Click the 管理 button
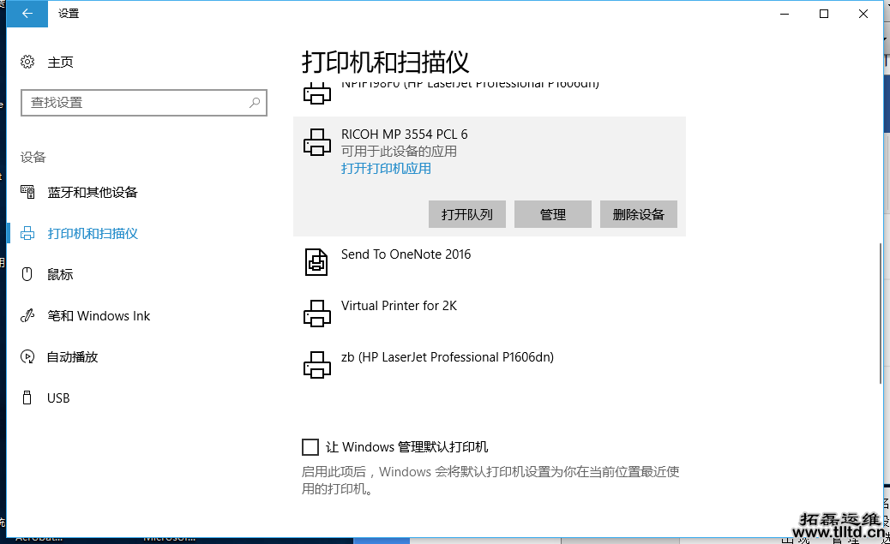 (553, 214)
